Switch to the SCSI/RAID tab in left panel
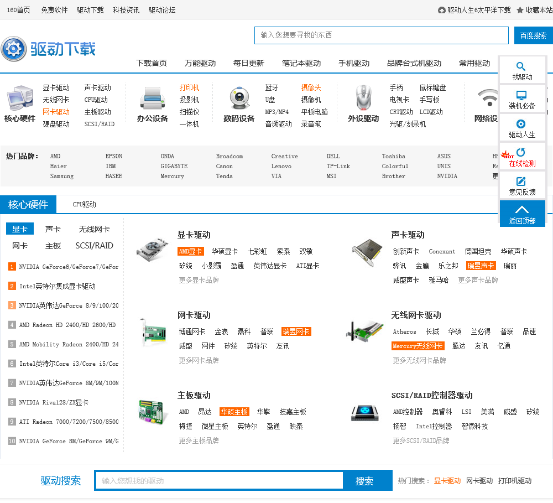553x503 pixels. pyautogui.click(x=94, y=246)
